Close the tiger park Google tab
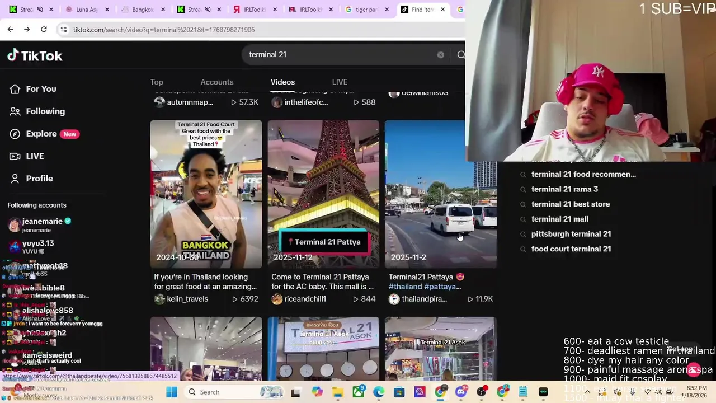 point(387,10)
